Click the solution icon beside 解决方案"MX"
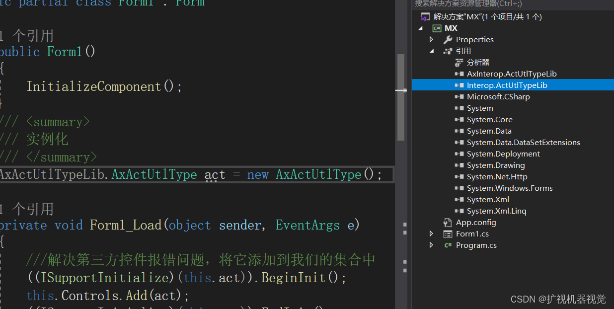This screenshot has width=614, height=309. tap(425, 16)
